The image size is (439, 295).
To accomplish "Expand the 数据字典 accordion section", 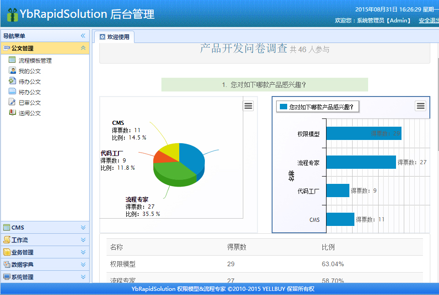I will pyautogui.click(x=83, y=264).
